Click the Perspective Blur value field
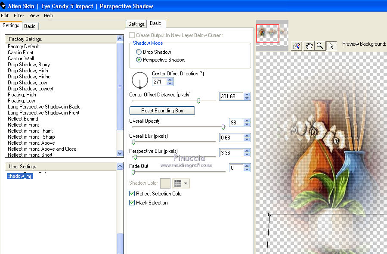This screenshot has width=387, height=254. [x=231, y=153]
